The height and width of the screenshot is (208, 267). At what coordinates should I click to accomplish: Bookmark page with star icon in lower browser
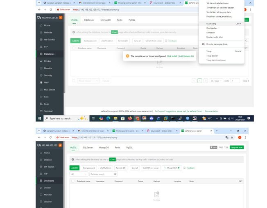point(232,137)
